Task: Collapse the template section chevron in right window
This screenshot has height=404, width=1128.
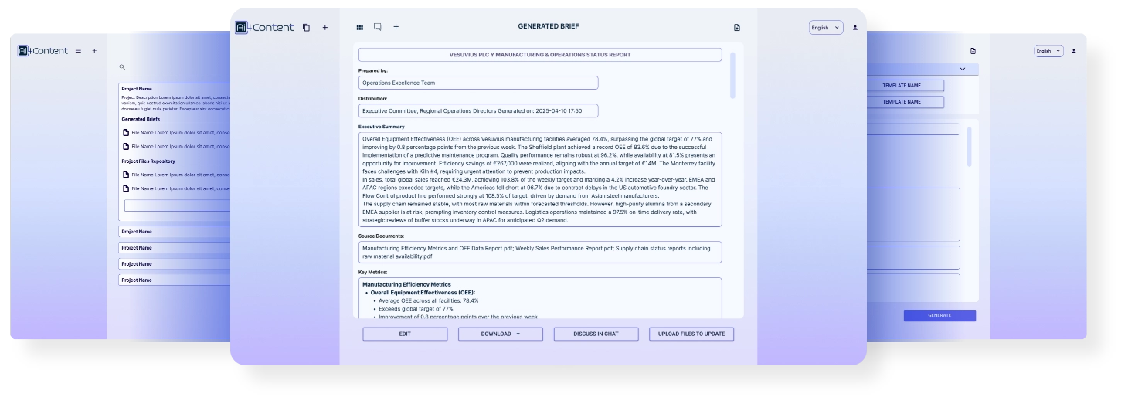Action: click(963, 70)
